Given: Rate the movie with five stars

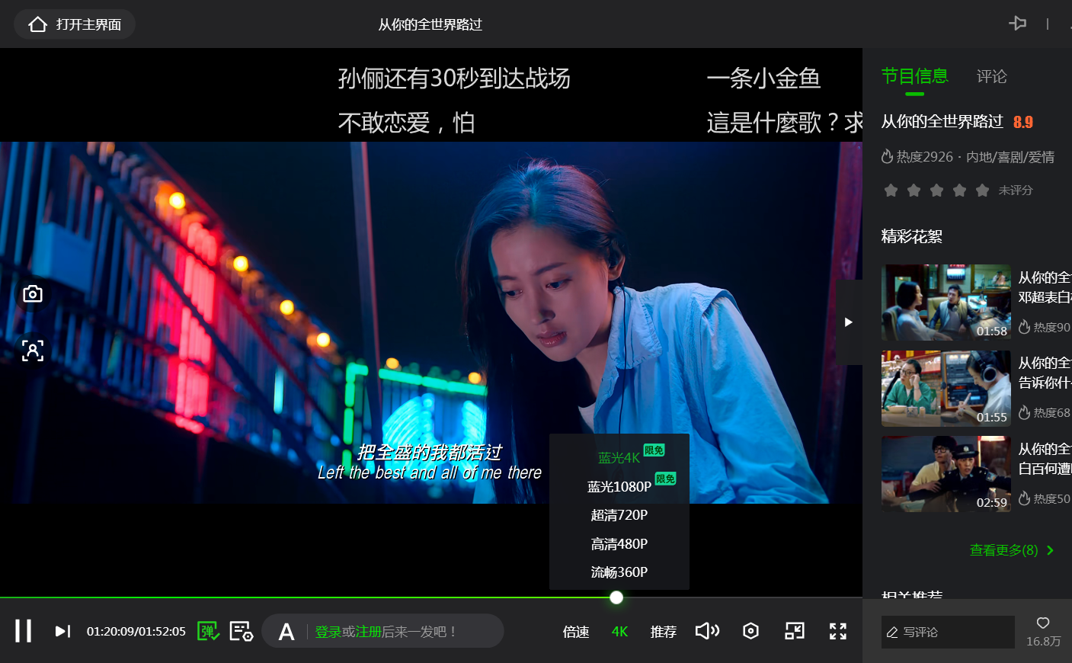Looking at the screenshot, I should coord(982,190).
